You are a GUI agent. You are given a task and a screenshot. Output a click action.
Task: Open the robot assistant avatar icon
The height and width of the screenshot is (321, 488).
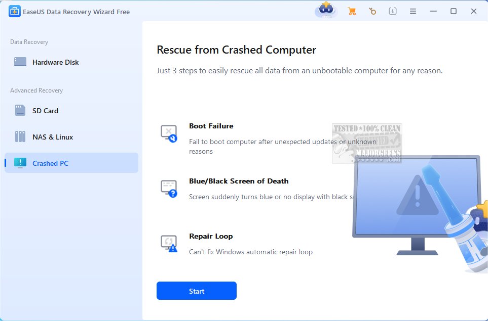click(326, 11)
